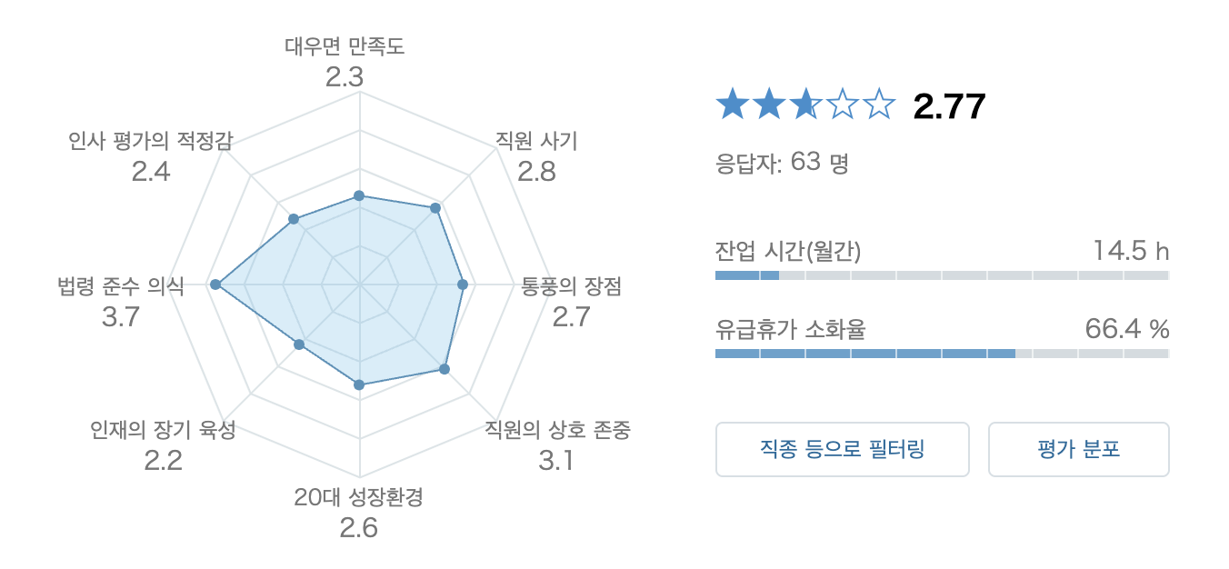
Task: Click the 법령 준수 의식 data point on radar
Action: click(x=215, y=284)
